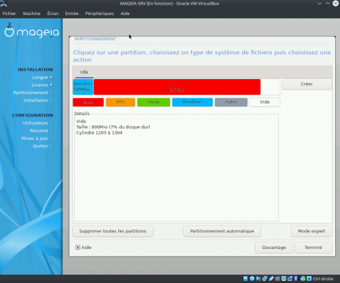Image resolution: width=340 pixels, height=283 pixels.
Task: Select the blue /boot/EFI partition
Action: [x=83, y=87]
